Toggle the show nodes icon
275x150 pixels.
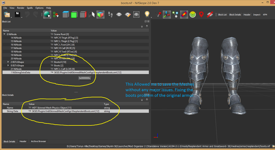175,14
